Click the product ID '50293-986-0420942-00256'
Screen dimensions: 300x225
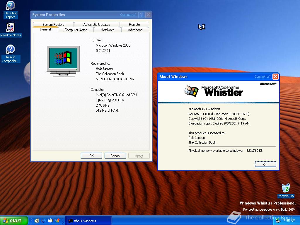[115, 79]
